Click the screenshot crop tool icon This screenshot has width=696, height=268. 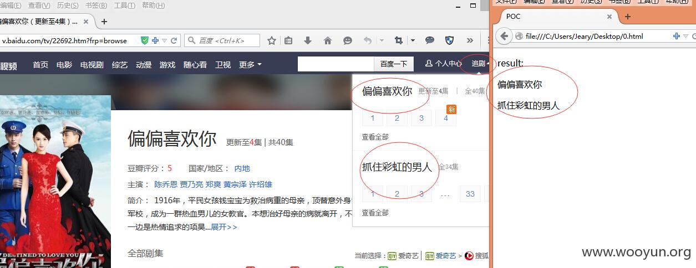tap(398, 40)
